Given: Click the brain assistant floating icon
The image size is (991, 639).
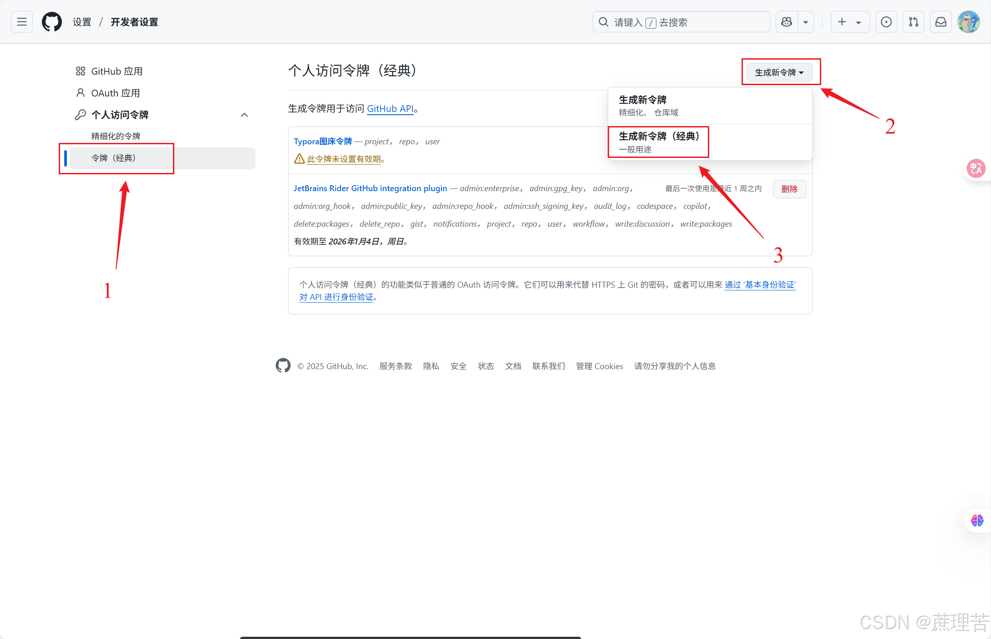Looking at the screenshot, I should click(x=977, y=520).
